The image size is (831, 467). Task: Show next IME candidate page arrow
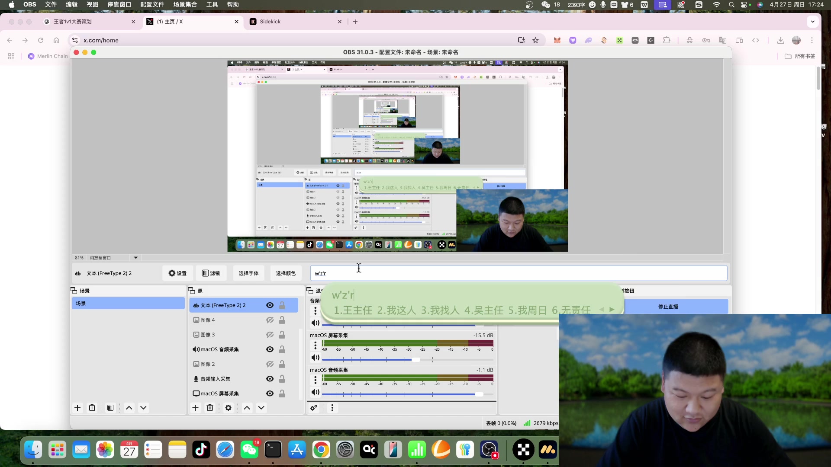612,310
